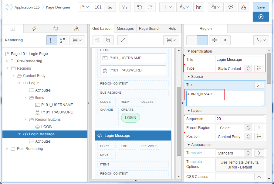Screen dimensions: 274x184
Task: Open the Rendering tree menu dropdown
Action: 77,40
